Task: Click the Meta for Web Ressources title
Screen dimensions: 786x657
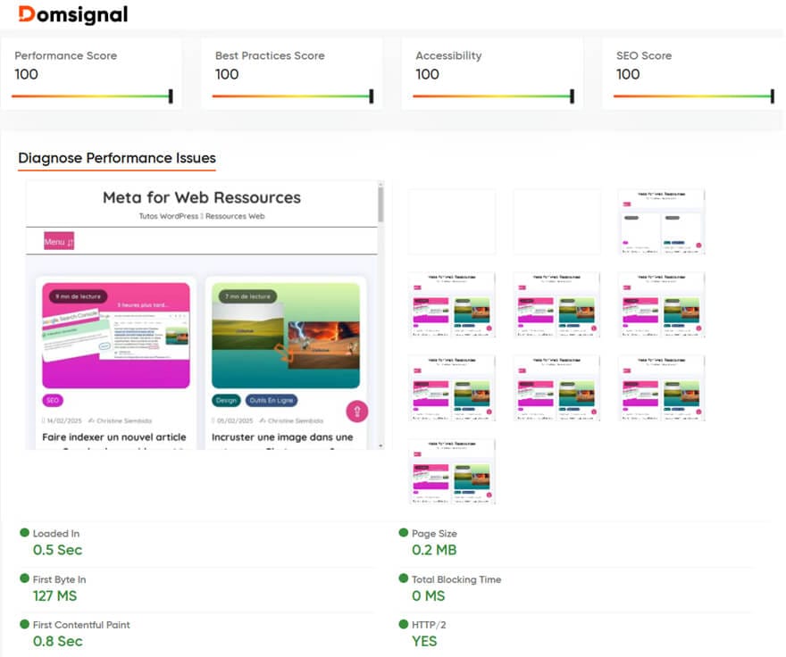Action: tap(202, 197)
